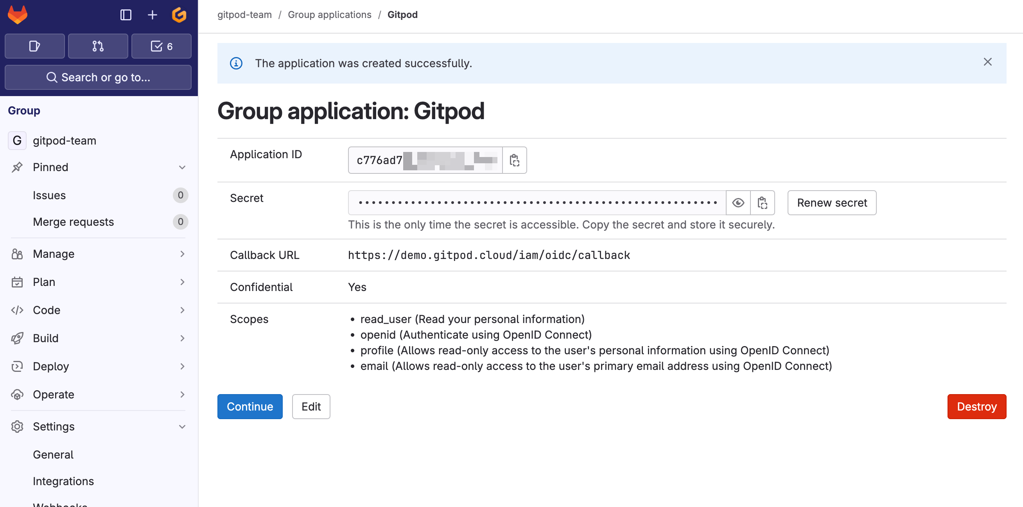
Task: Open the to-do list with 6 items
Action: coord(161,46)
